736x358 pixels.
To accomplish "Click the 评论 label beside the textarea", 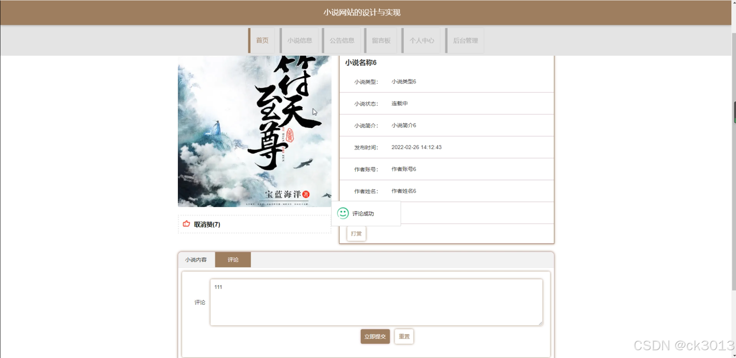I will click(x=200, y=302).
